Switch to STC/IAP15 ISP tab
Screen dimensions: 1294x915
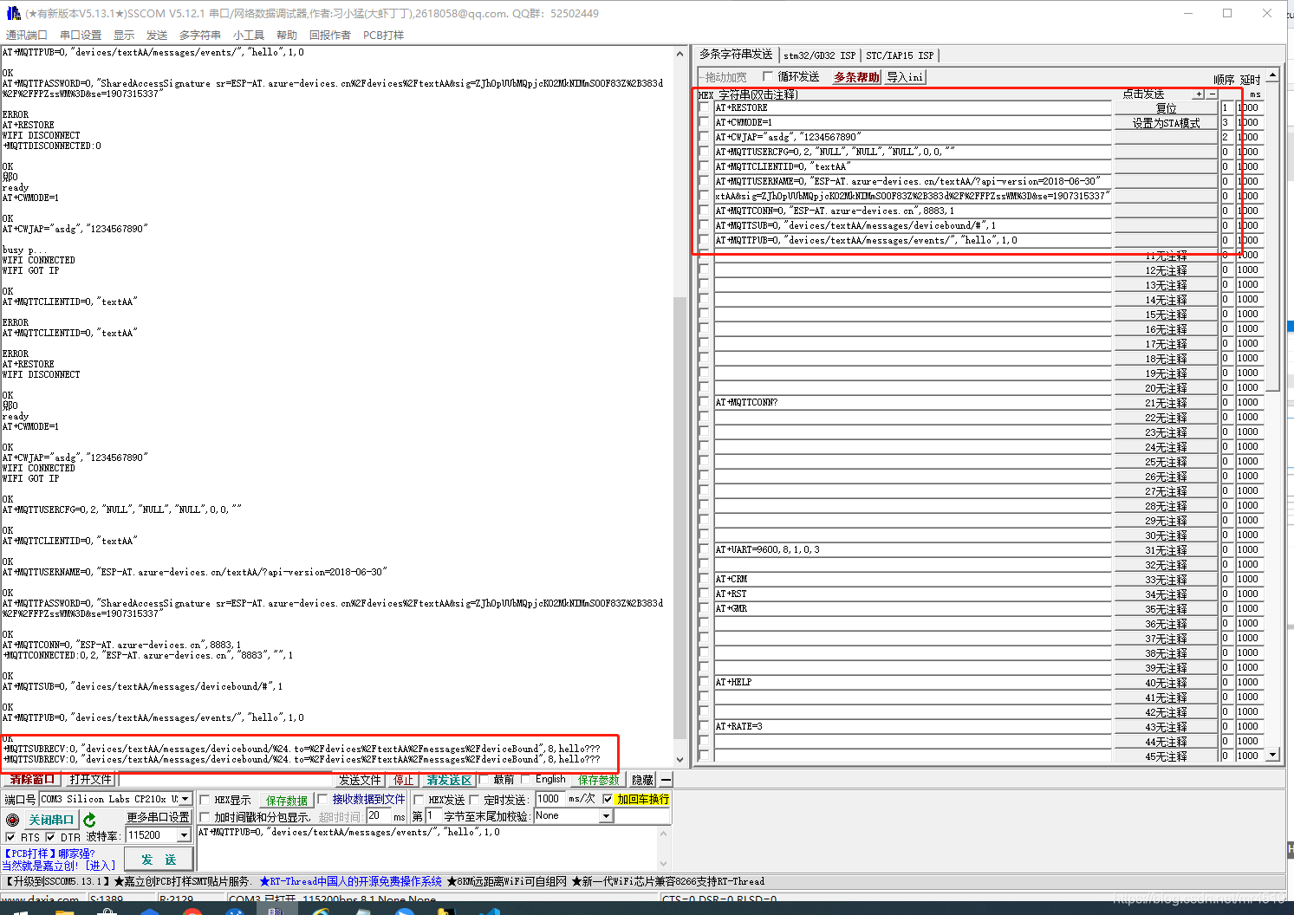pos(900,55)
